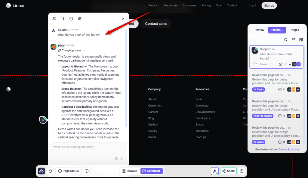Open Customers in the header navigation

click(189, 5)
